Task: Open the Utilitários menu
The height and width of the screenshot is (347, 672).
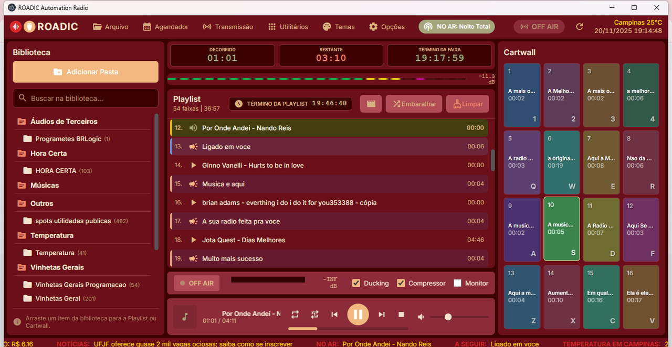Action: pyautogui.click(x=288, y=27)
